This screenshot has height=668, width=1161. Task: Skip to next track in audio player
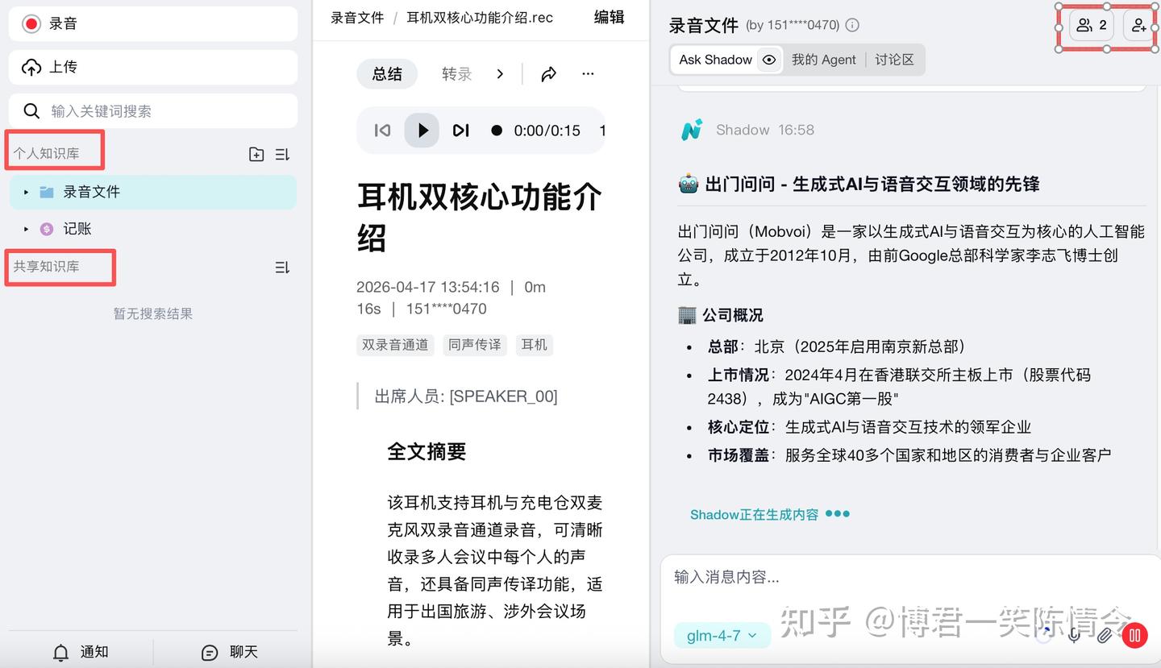[460, 131]
